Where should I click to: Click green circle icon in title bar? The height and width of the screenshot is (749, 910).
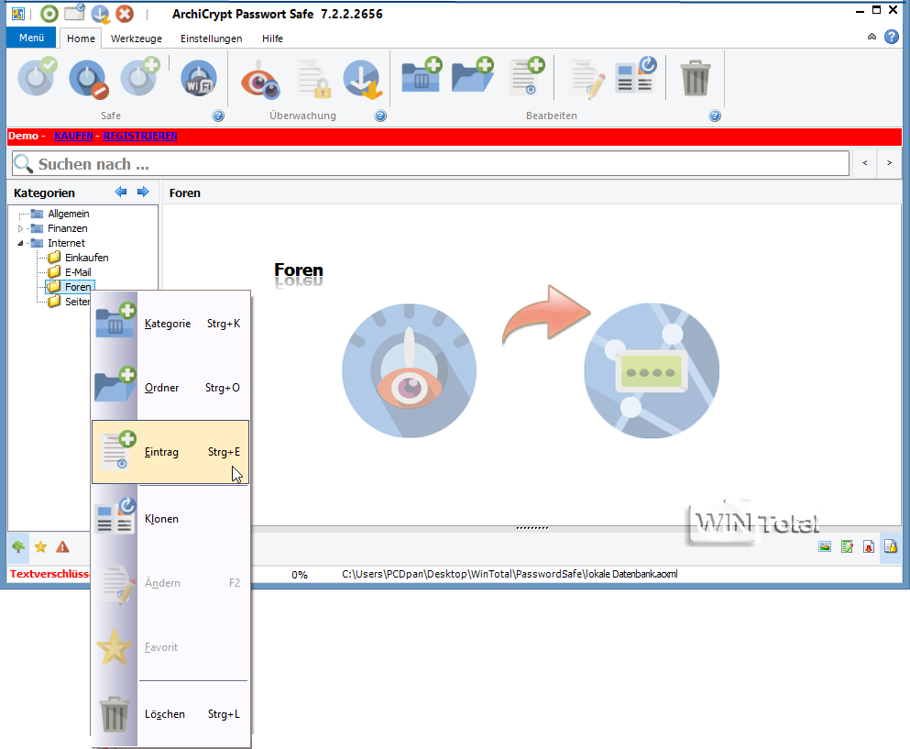pyautogui.click(x=49, y=14)
